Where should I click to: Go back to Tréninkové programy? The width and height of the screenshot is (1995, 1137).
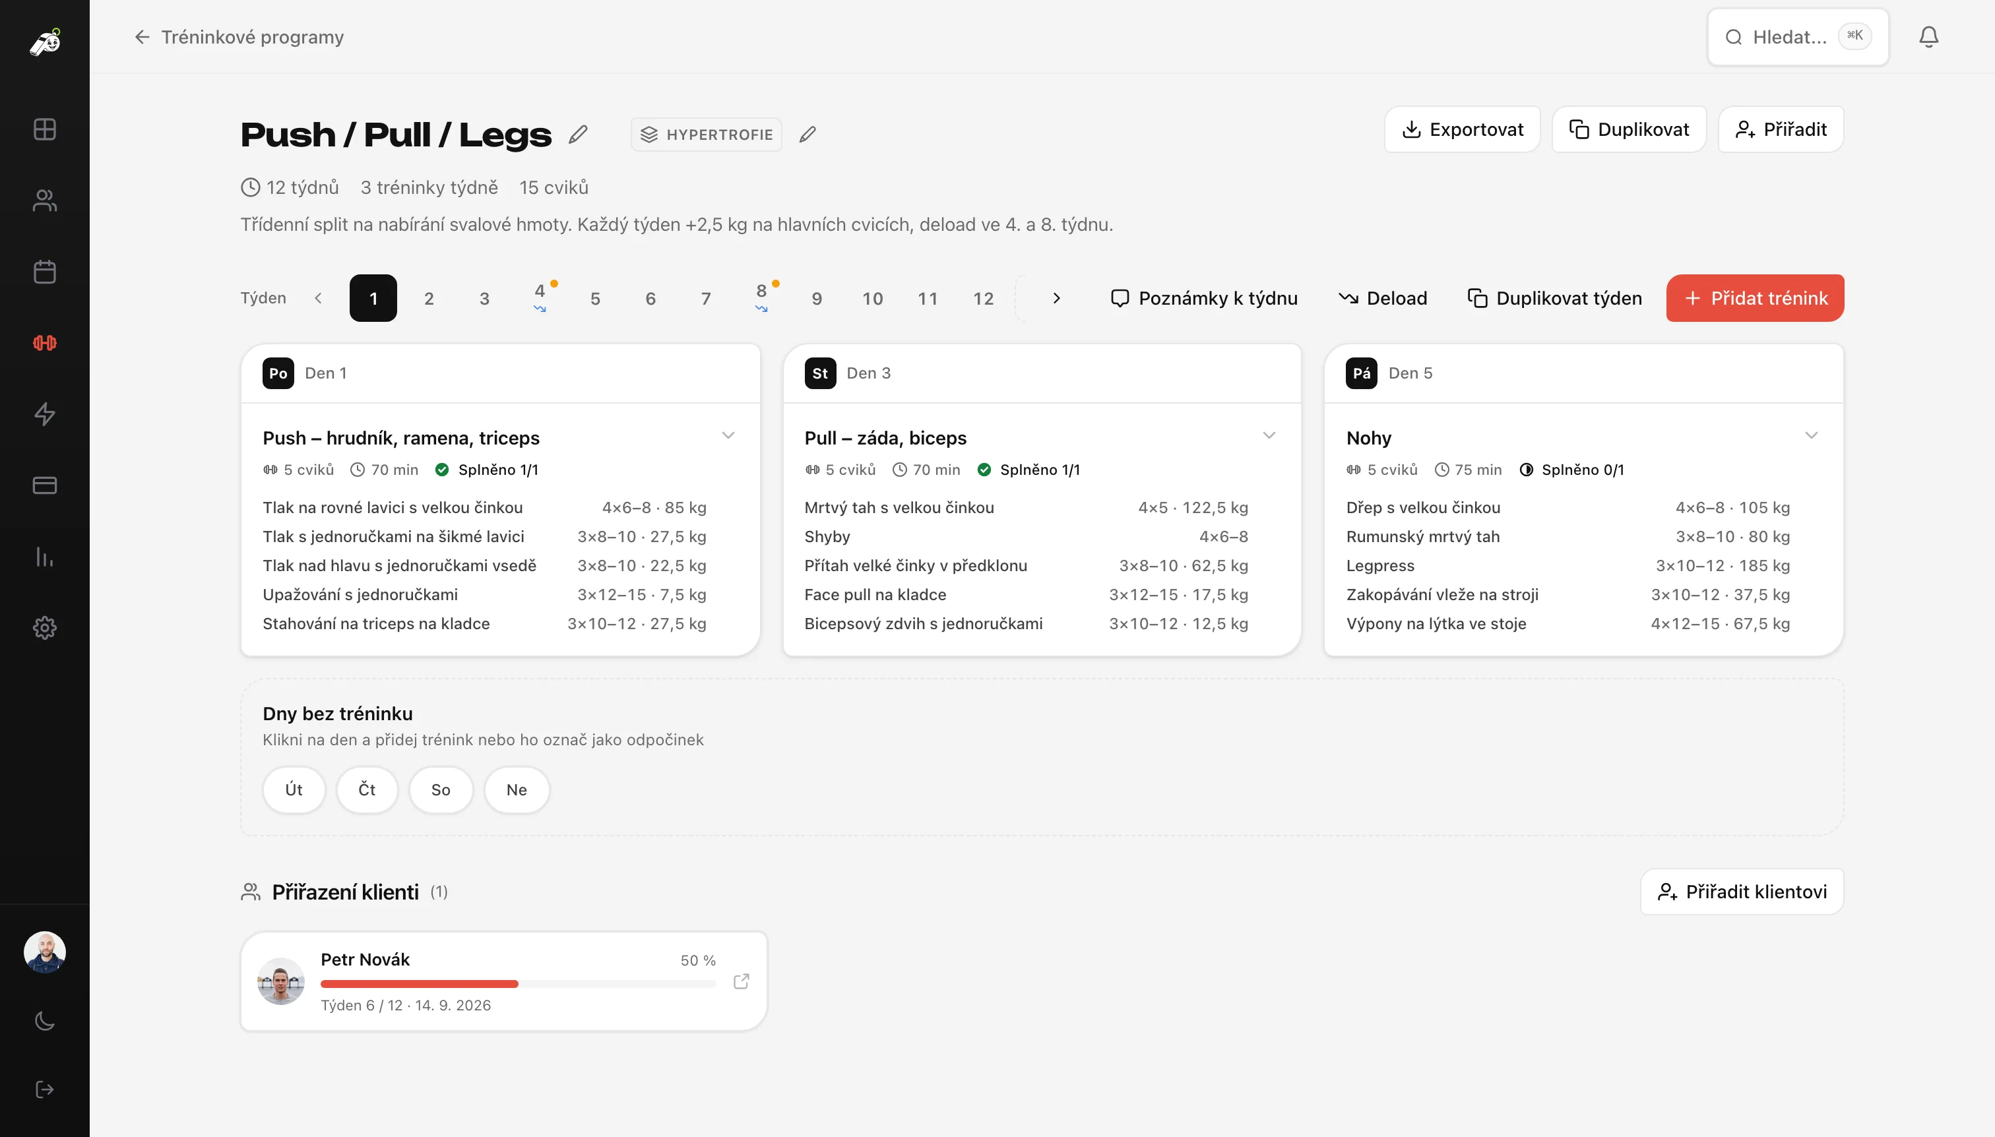point(239,37)
